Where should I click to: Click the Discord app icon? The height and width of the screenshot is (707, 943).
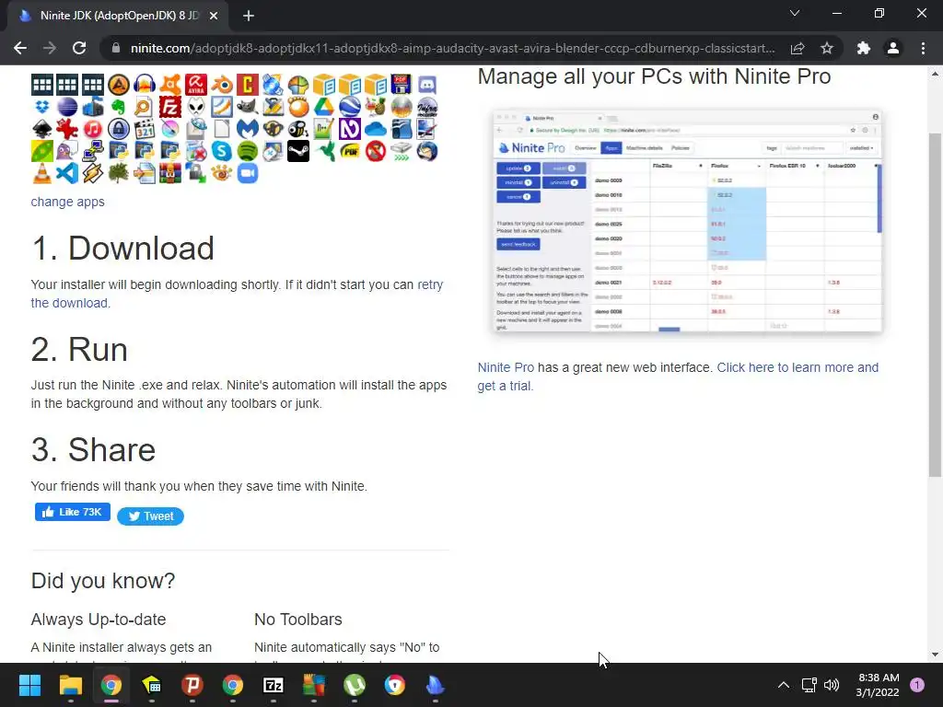click(x=427, y=84)
